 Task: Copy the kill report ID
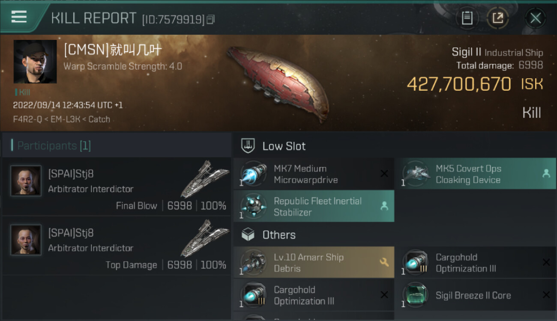(210, 19)
